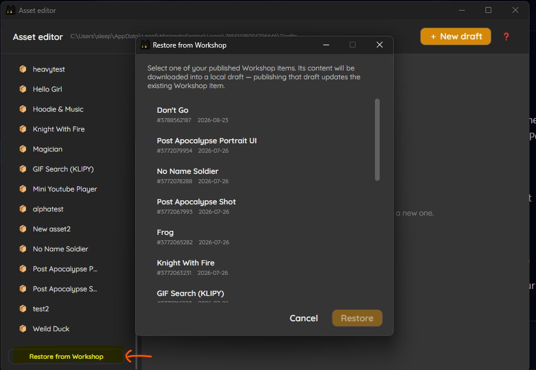Open the Hoodie & Music draft
Screen dimensions: 536x370
58,109
